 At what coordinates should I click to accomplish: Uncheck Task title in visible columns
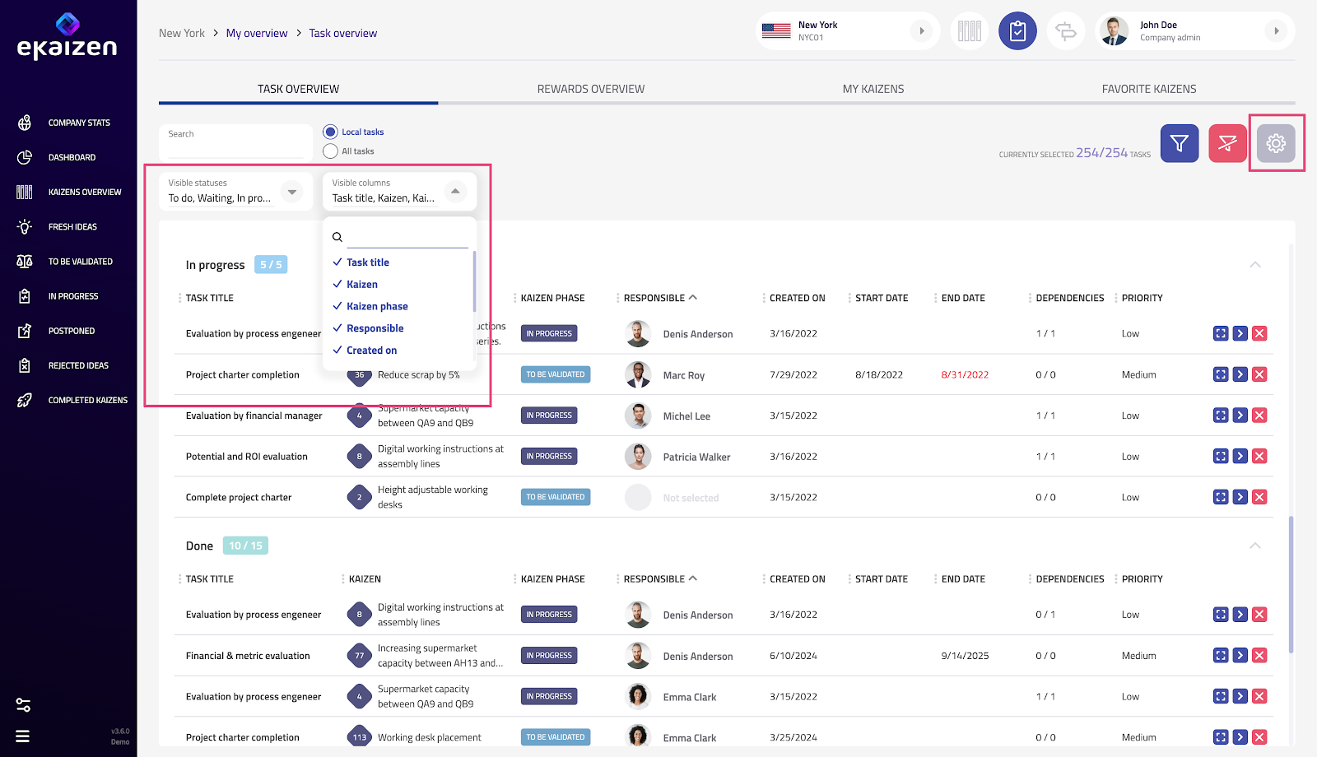point(361,262)
